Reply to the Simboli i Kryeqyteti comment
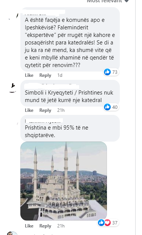142x235 pixels. [x=45, y=110]
